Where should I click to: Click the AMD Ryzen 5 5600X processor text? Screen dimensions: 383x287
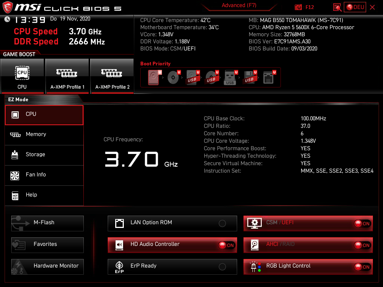[308, 27]
